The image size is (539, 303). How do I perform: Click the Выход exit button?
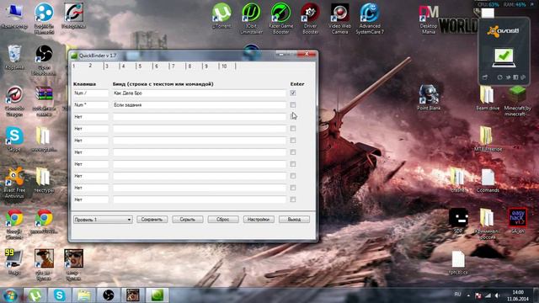click(294, 220)
